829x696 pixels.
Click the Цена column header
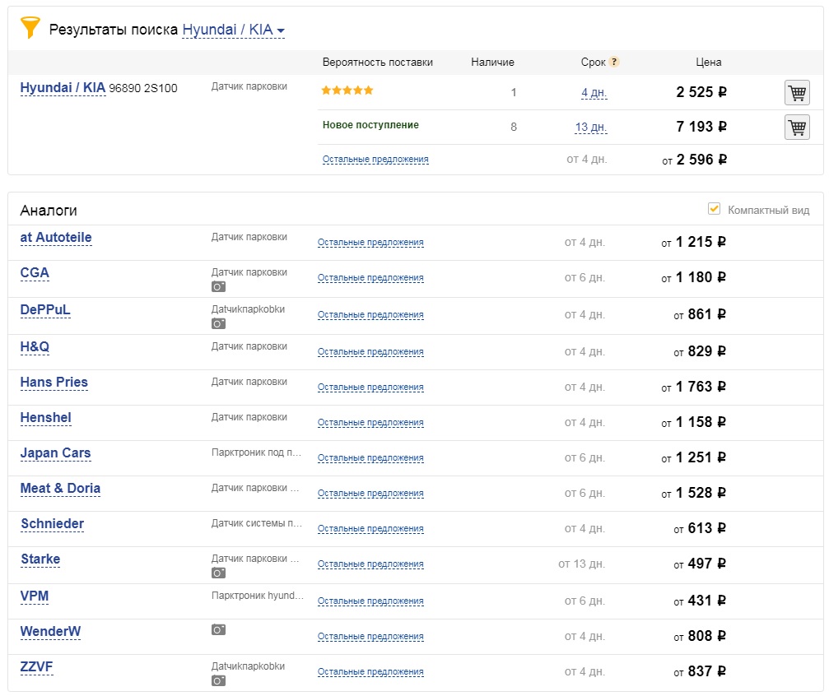click(709, 63)
